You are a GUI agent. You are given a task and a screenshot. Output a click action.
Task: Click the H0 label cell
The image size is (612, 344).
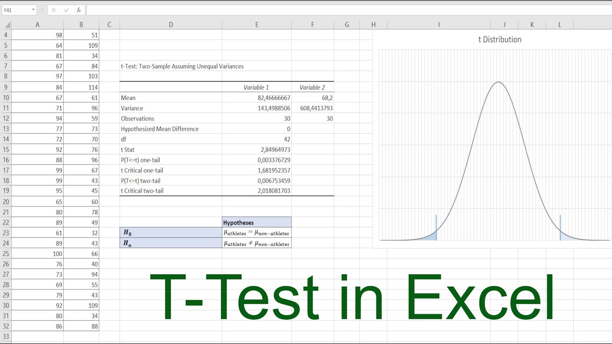click(x=171, y=233)
